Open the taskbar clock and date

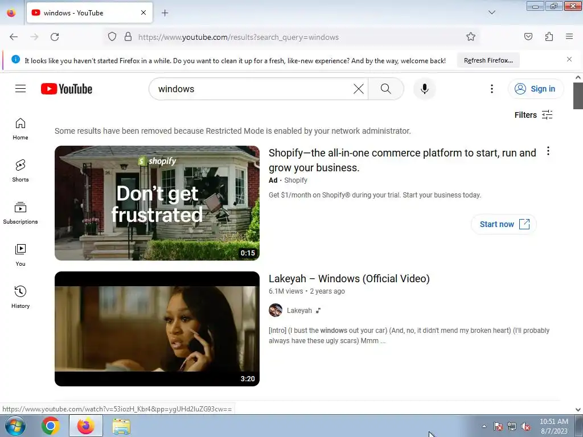point(553,426)
